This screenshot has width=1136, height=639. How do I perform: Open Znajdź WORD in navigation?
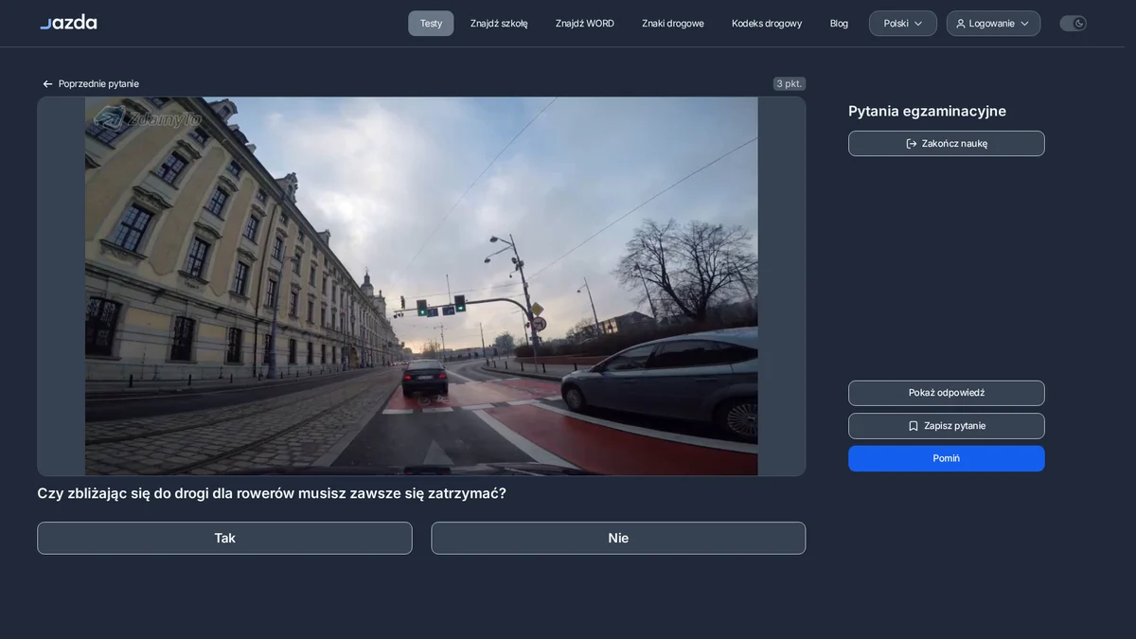[585, 24]
